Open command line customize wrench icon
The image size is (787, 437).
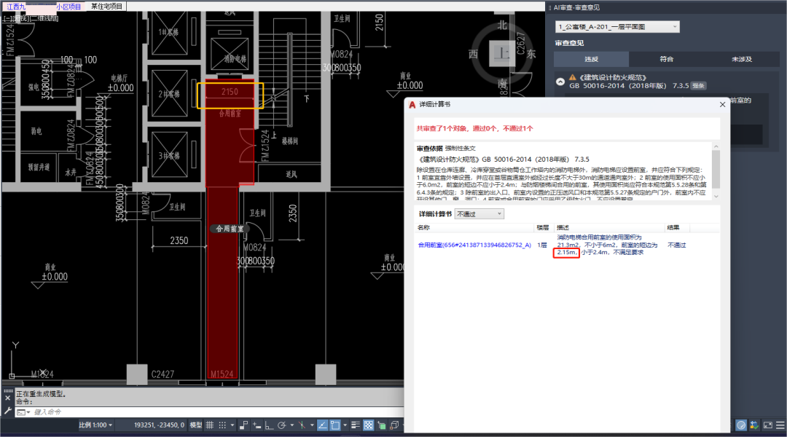(x=7, y=411)
